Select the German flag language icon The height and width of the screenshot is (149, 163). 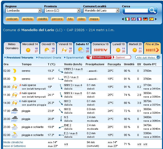tap(145, 19)
